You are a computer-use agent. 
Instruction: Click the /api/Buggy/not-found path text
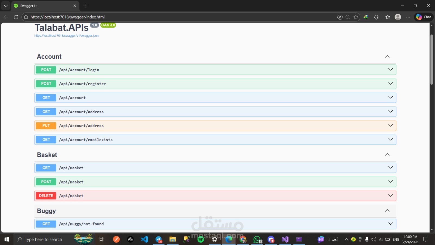click(81, 224)
